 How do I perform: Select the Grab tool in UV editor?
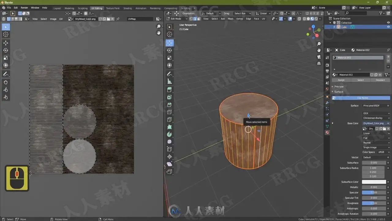click(6, 82)
